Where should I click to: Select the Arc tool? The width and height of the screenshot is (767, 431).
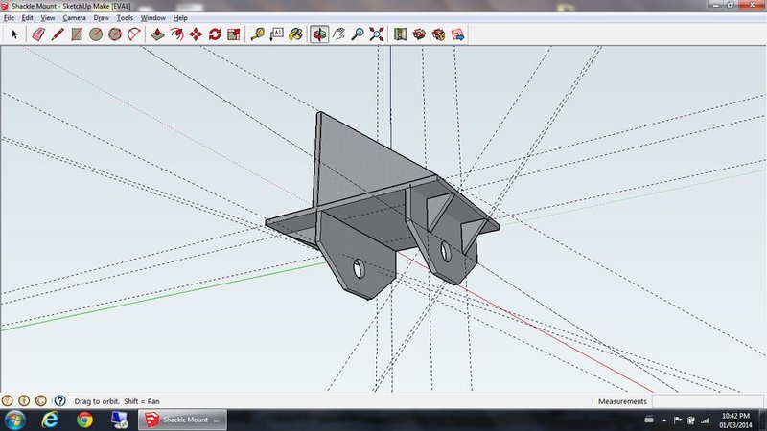click(x=134, y=34)
